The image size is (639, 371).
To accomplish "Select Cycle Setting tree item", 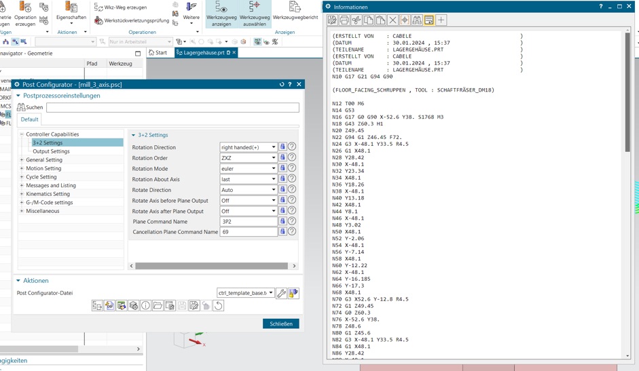I will coord(41,177).
